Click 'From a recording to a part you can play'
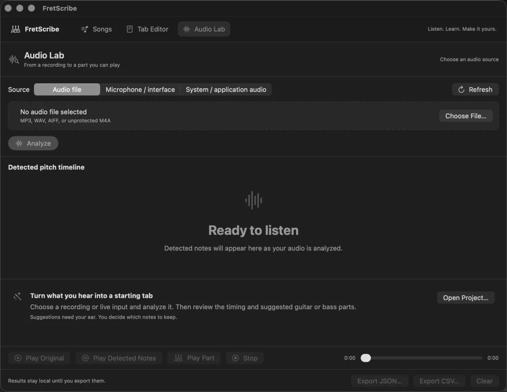Image resolution: width=507 pixels, height=392 pixels. pyautogui.click(x=72, y=65)
